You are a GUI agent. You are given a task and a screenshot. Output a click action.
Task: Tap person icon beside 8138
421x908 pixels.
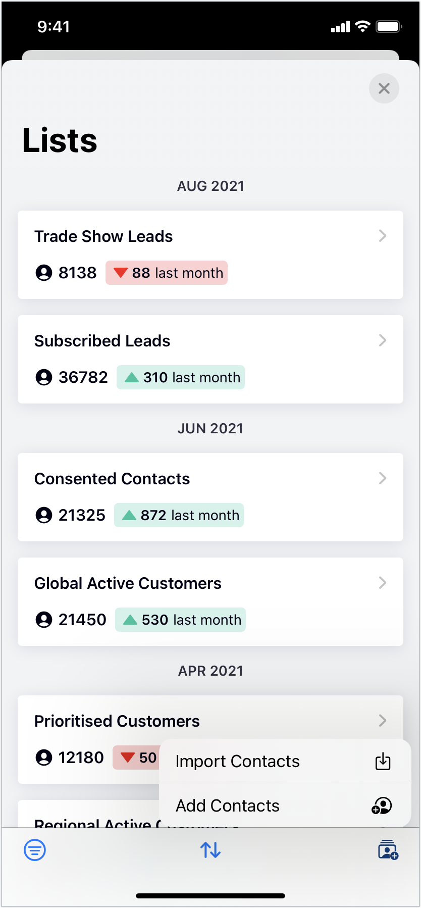pos(44,273)
